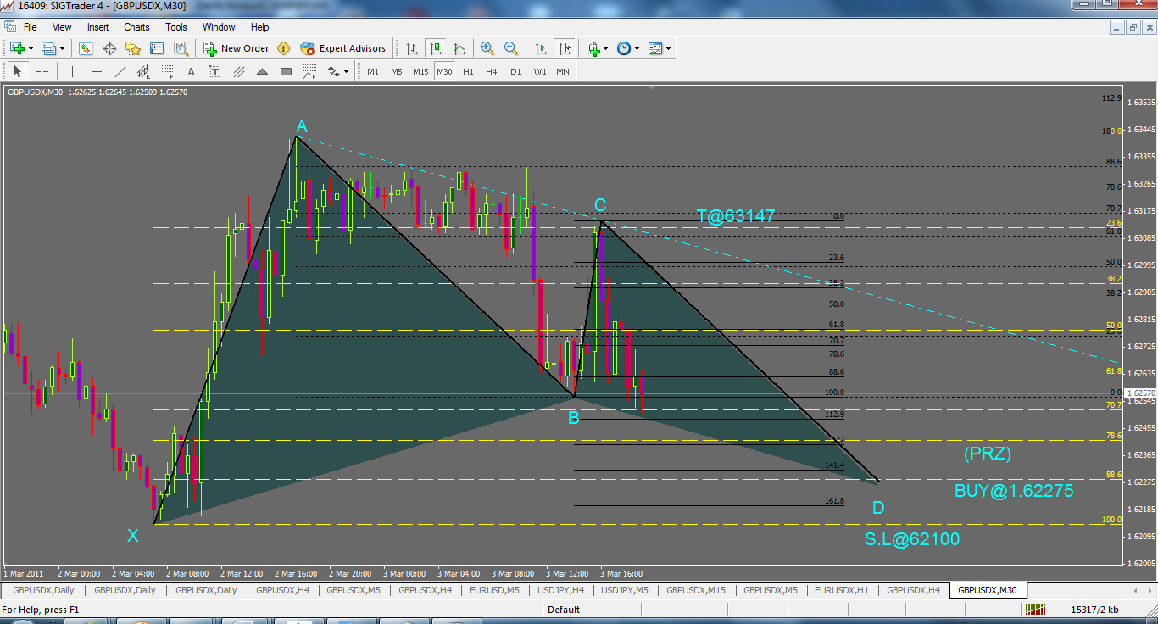Viewport: 1158px width, 624px height.
Task: Expand the Indicators dropdown arrow
Action: coord(606,48)
